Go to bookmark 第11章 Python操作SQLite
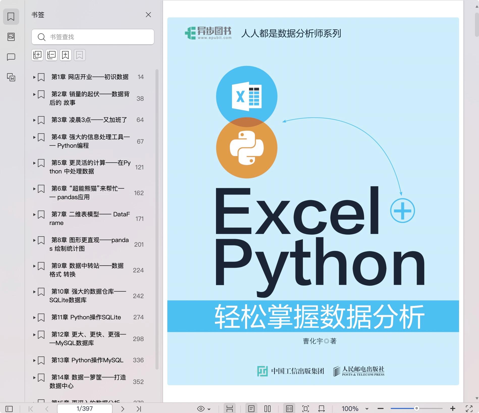479x413 pixels. pyautogui.click(x=86, y=317)
